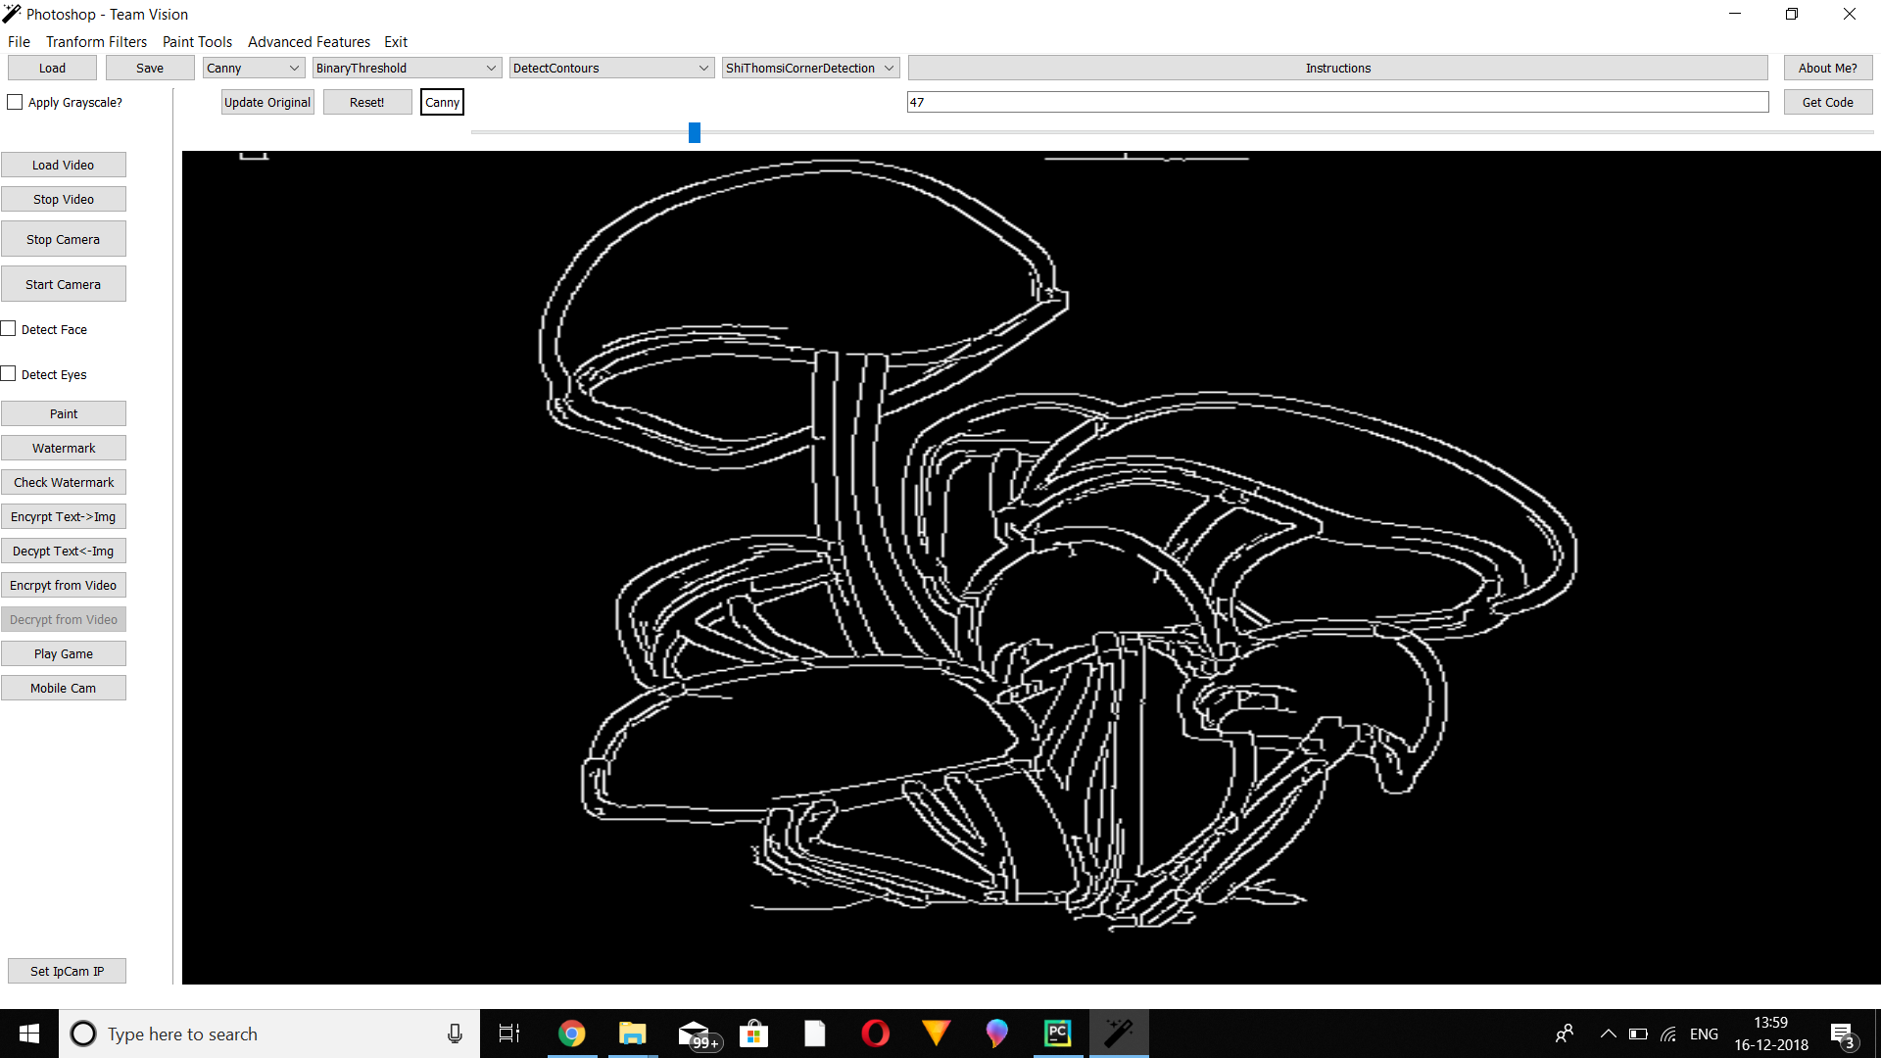Viewport: 1881px width, 1058px height.
Task: Enable the Apply Grayscale checkbox
Action: (x=15, y=102)
